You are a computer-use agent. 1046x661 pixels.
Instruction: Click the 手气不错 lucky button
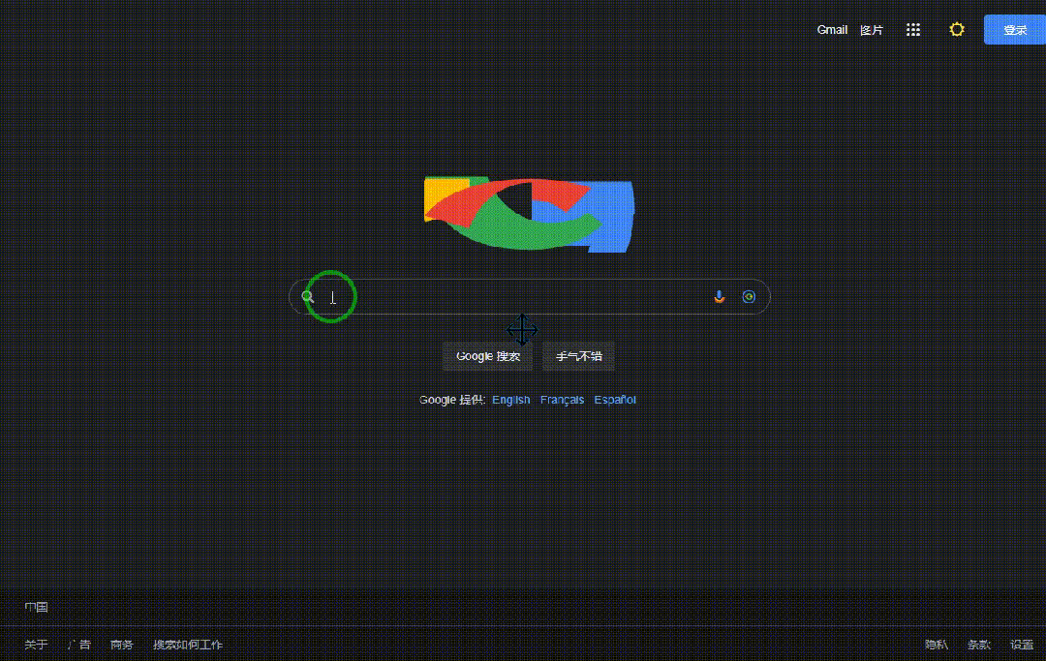pos(578,356)
